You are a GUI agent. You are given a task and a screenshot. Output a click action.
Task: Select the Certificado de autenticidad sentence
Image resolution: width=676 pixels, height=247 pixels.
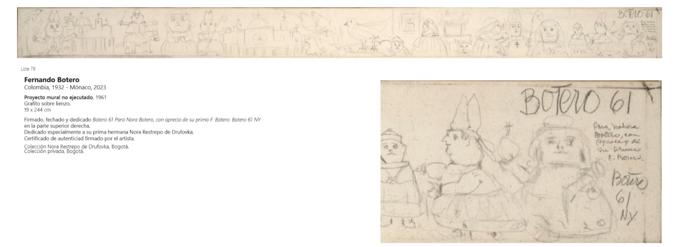pos(79,138)
